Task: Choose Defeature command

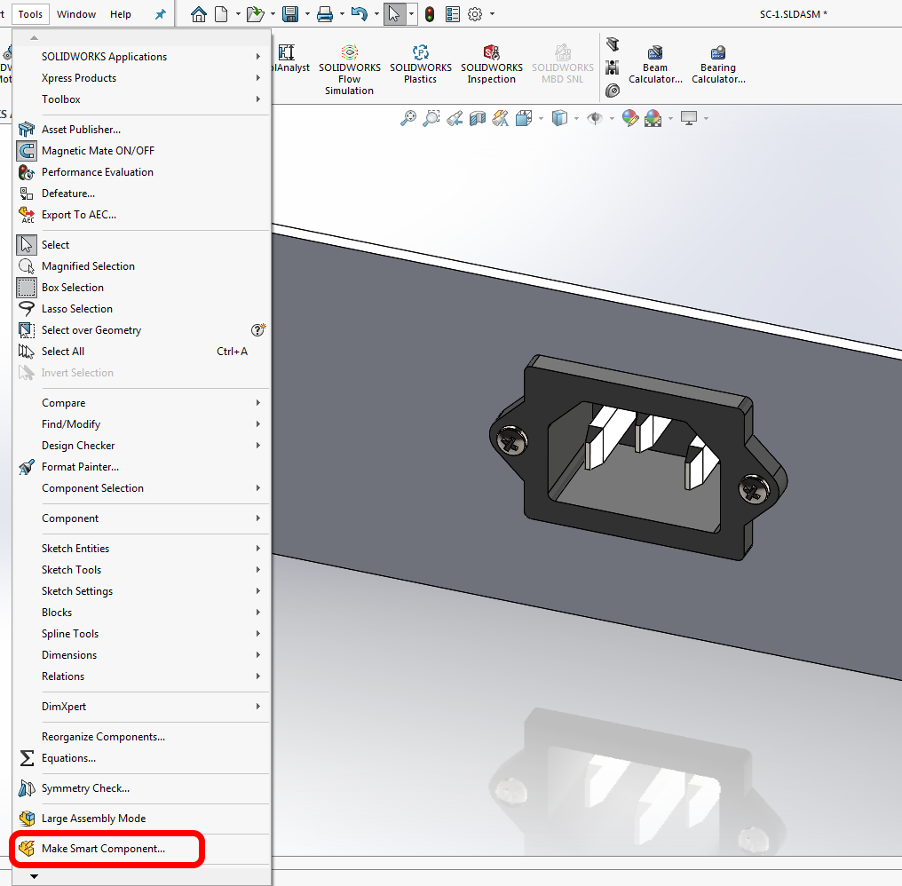Action: (x=141, y=194)
